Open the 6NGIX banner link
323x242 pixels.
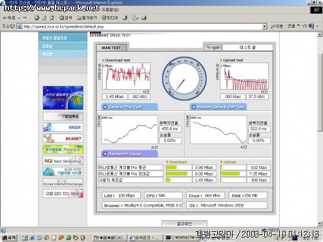click(63, 127)
